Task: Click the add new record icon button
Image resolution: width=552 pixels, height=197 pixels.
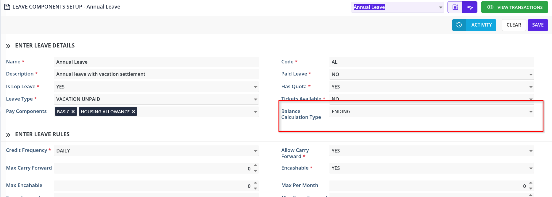Action: point(455,7)
